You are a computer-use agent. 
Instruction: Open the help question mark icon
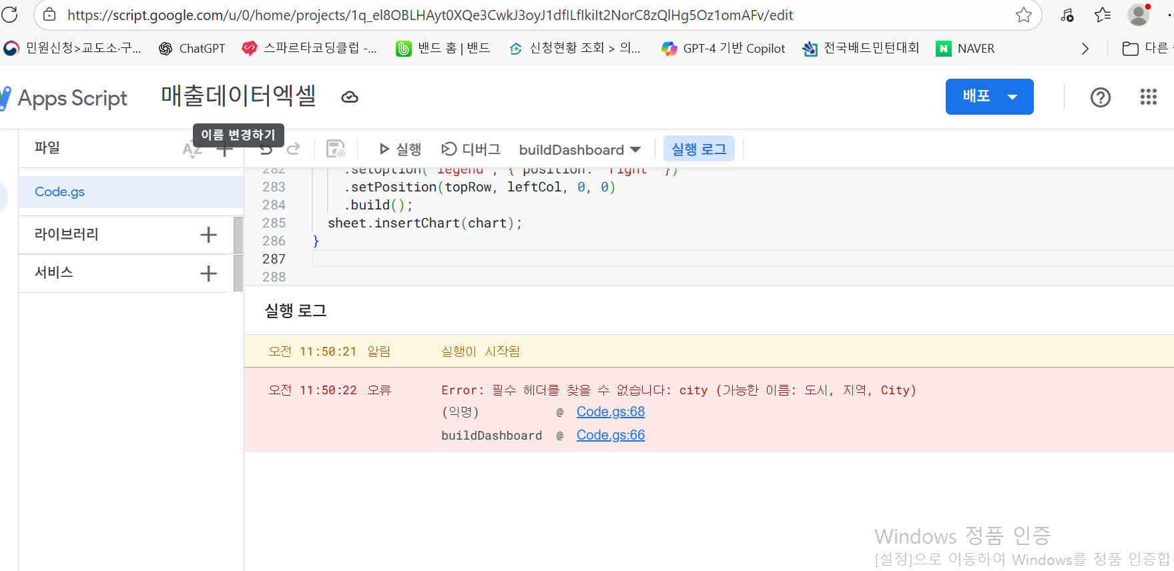(x=1101, y=97)
